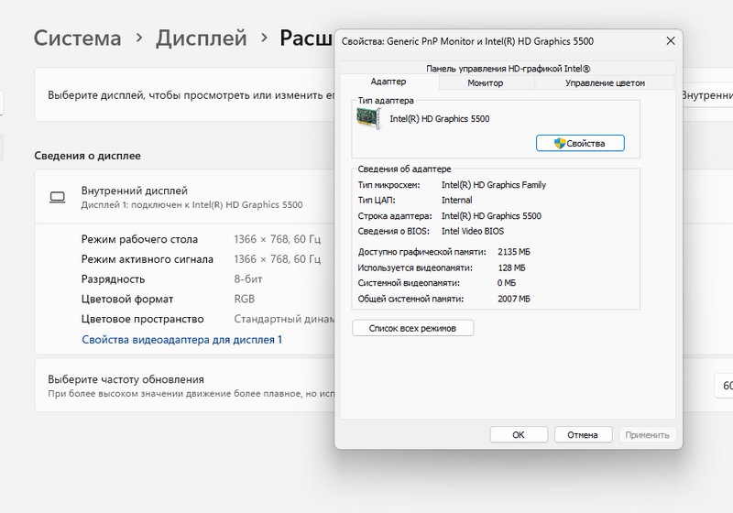
Task: Open the Внутренний display selector dropdown
Action: (x=707, y=94)
